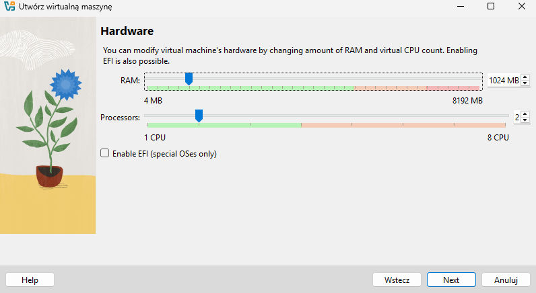Decrease the processor count with the down arrow

pos(525,120)
